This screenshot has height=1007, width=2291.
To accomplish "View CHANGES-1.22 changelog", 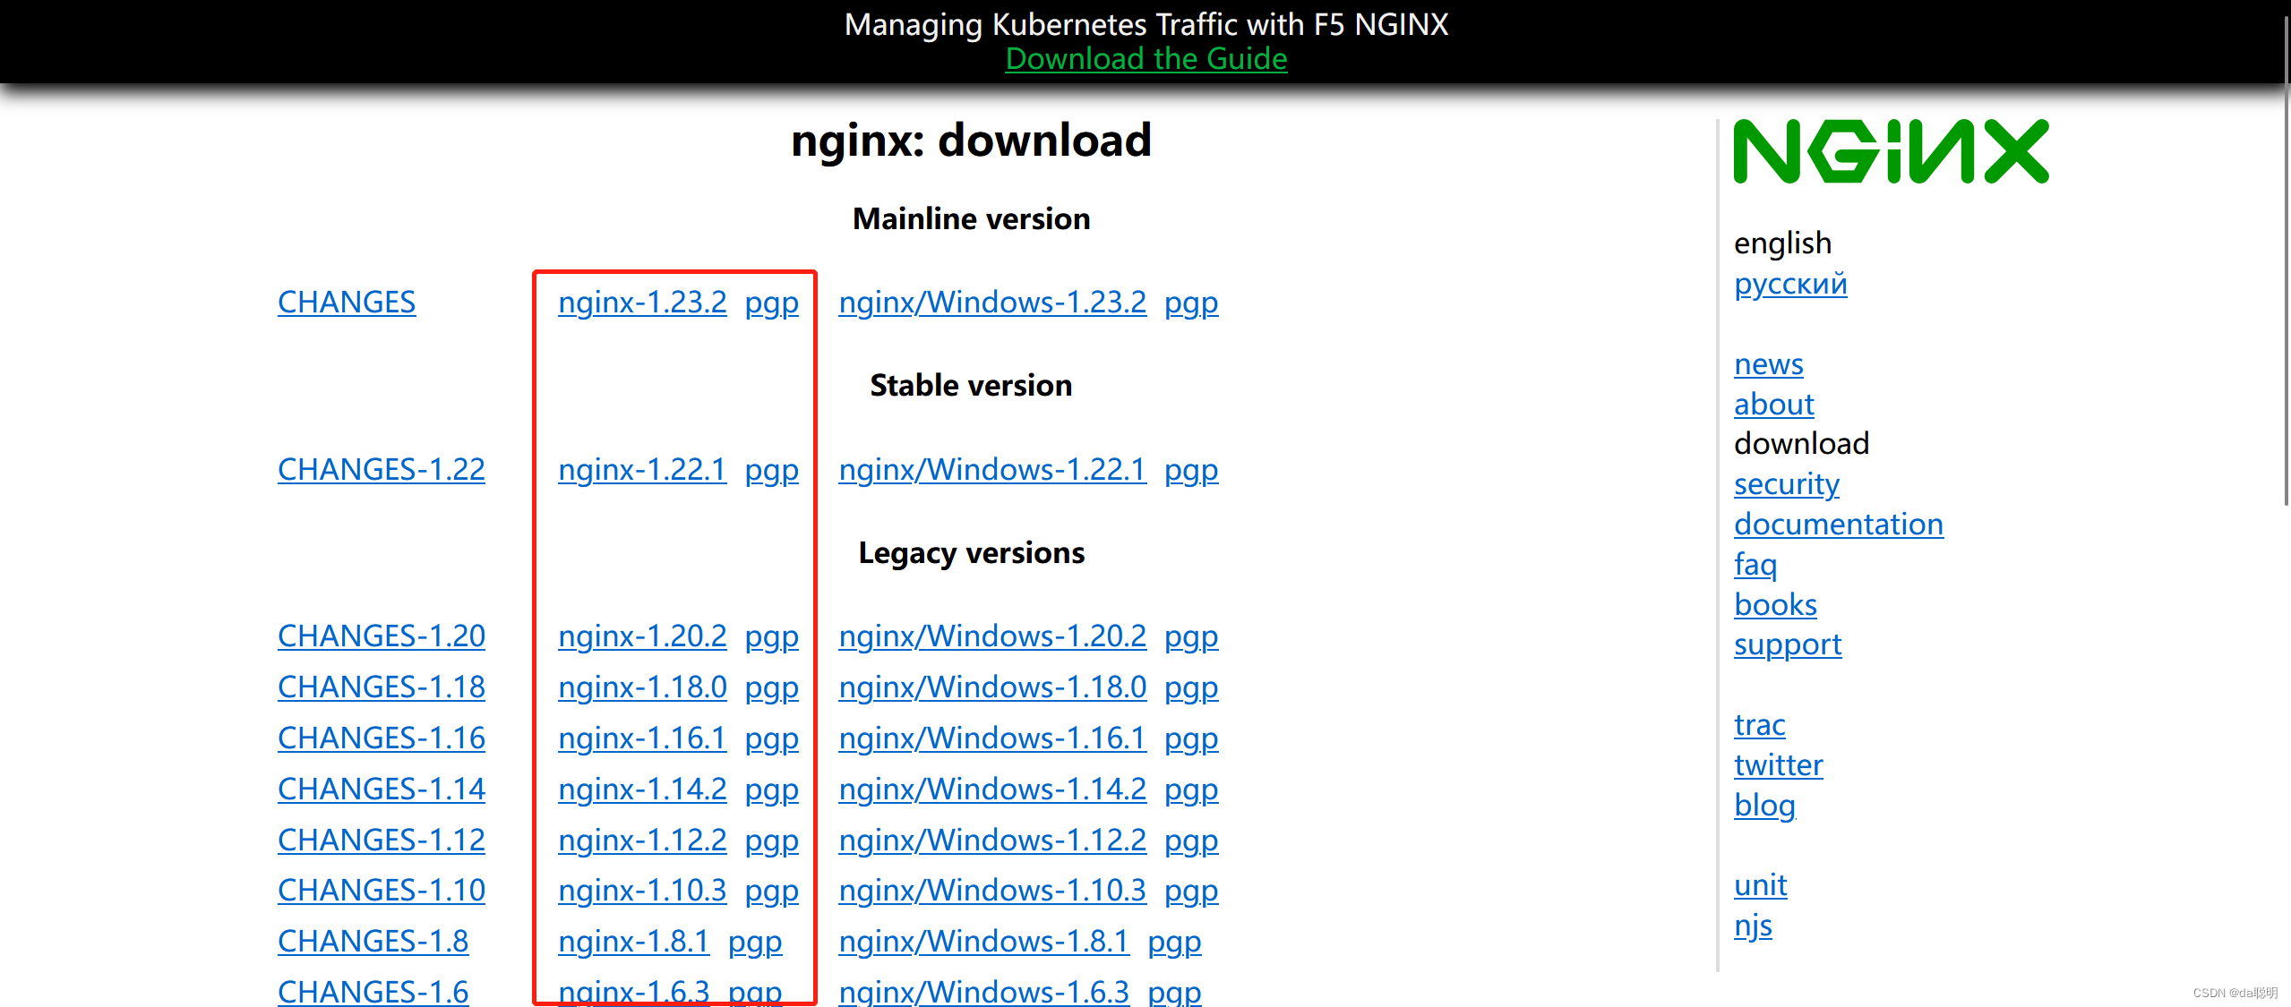I will click(x=381, y=469).
